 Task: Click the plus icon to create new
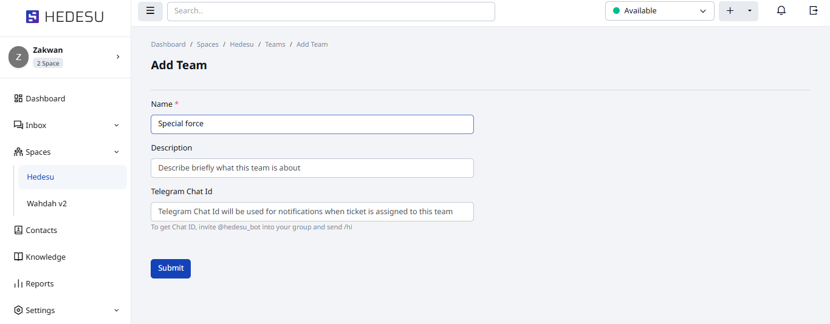click(x=730, y=11)
